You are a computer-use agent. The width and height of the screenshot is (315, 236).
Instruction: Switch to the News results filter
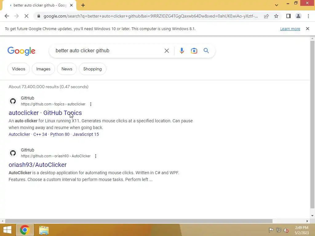click(67, 69)
